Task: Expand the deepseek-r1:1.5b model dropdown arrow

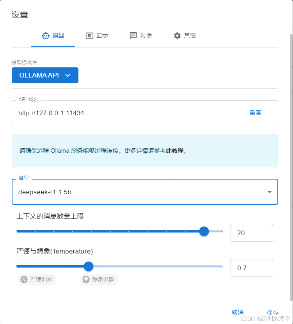Action: tap(269, 192)
